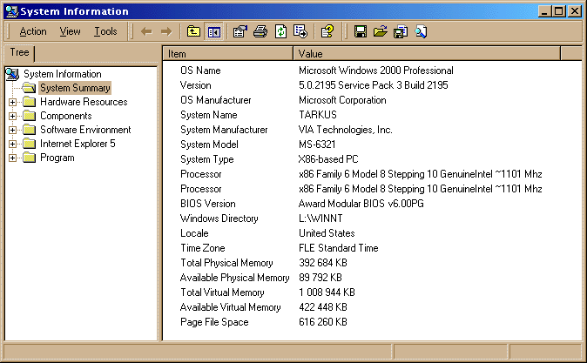Click the Save System Information File icon
This screenshot has height=363, width=587.
[x=360, y=31]
